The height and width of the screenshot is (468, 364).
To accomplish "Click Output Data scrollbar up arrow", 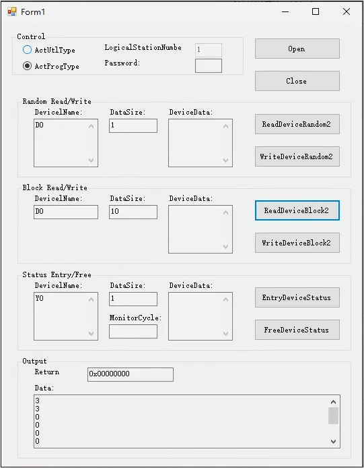I will pos(333,402).
